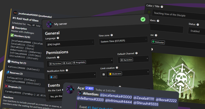The image size is (205, 109).
Task: Open the Notification Role dropdown
Action: tap(72, 76)
